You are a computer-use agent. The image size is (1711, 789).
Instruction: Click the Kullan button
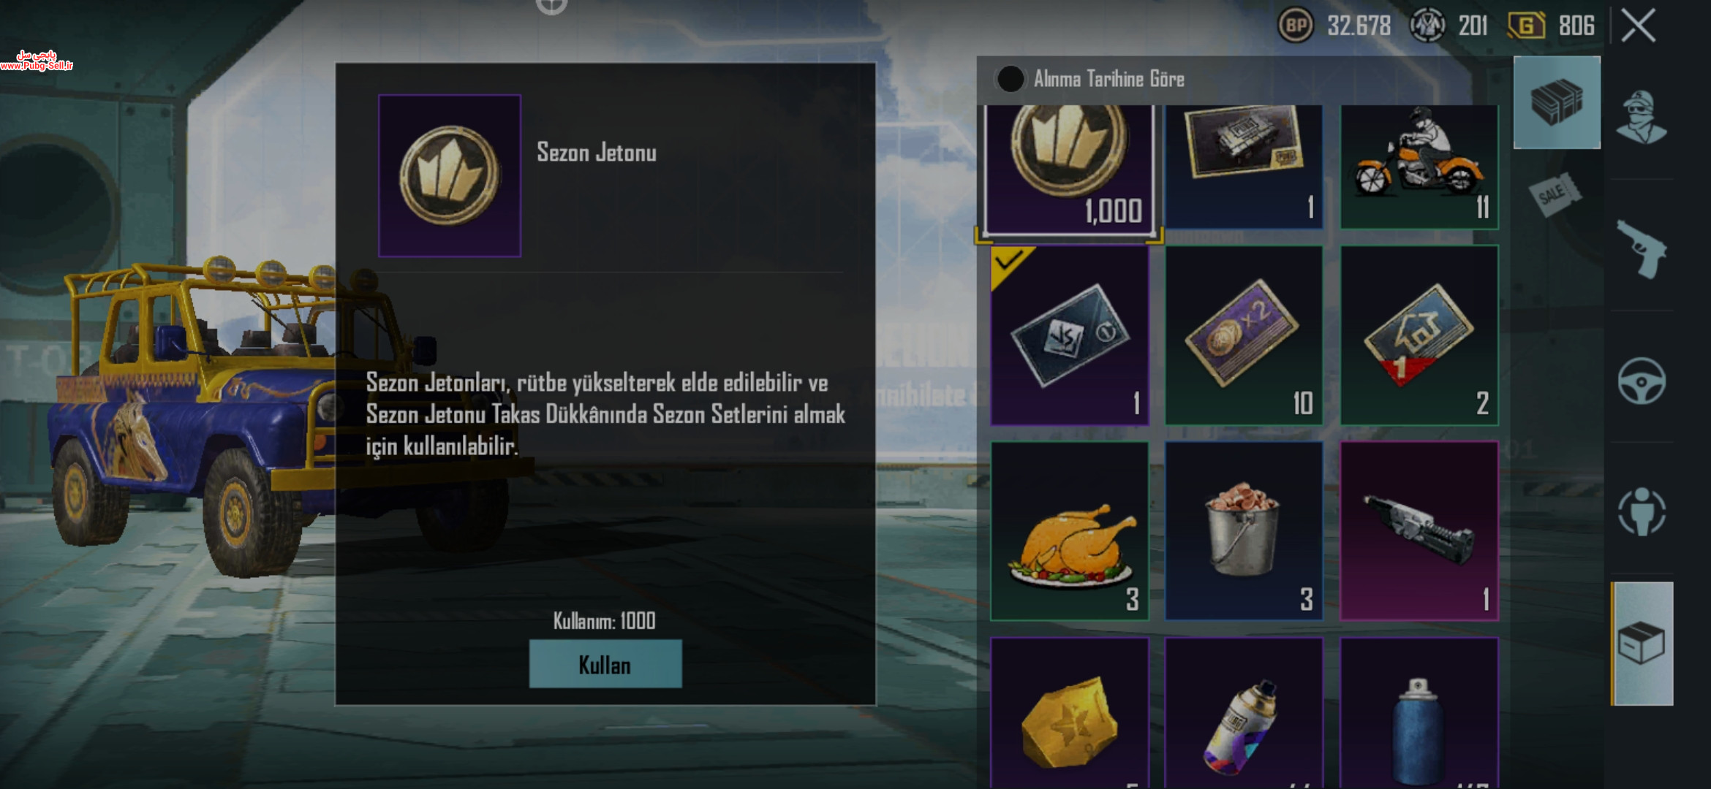[x=605, y=664]
